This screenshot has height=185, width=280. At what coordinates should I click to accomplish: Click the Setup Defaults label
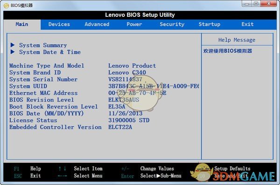tap(232, 169)
